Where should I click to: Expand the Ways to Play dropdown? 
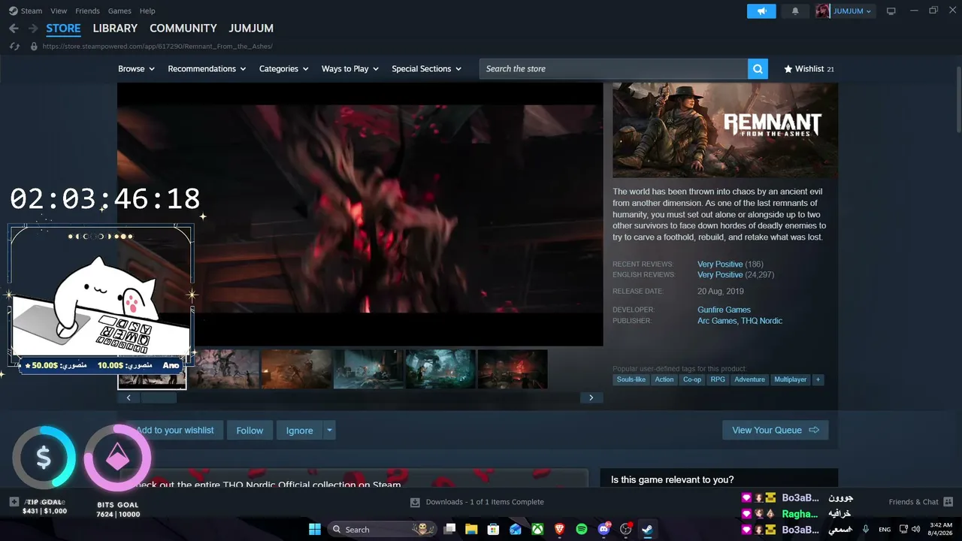350,69
